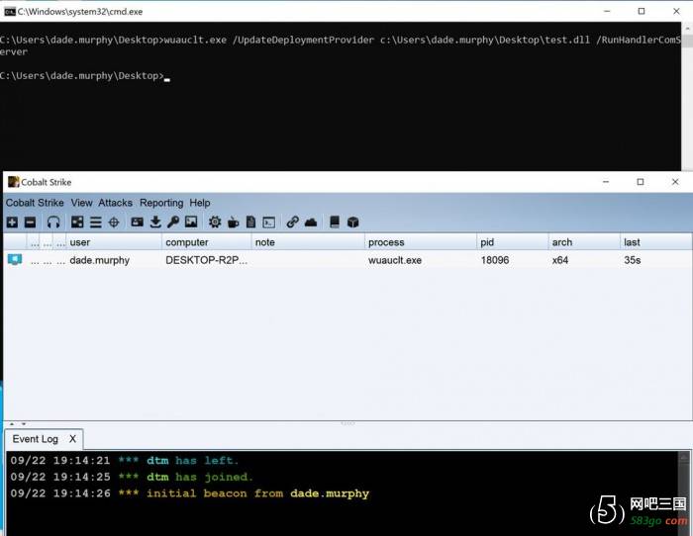Open the Help menu

click(x=200, y=203)
